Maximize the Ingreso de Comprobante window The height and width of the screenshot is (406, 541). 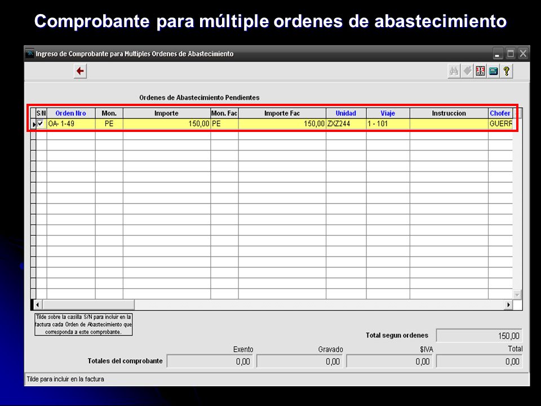511,54
